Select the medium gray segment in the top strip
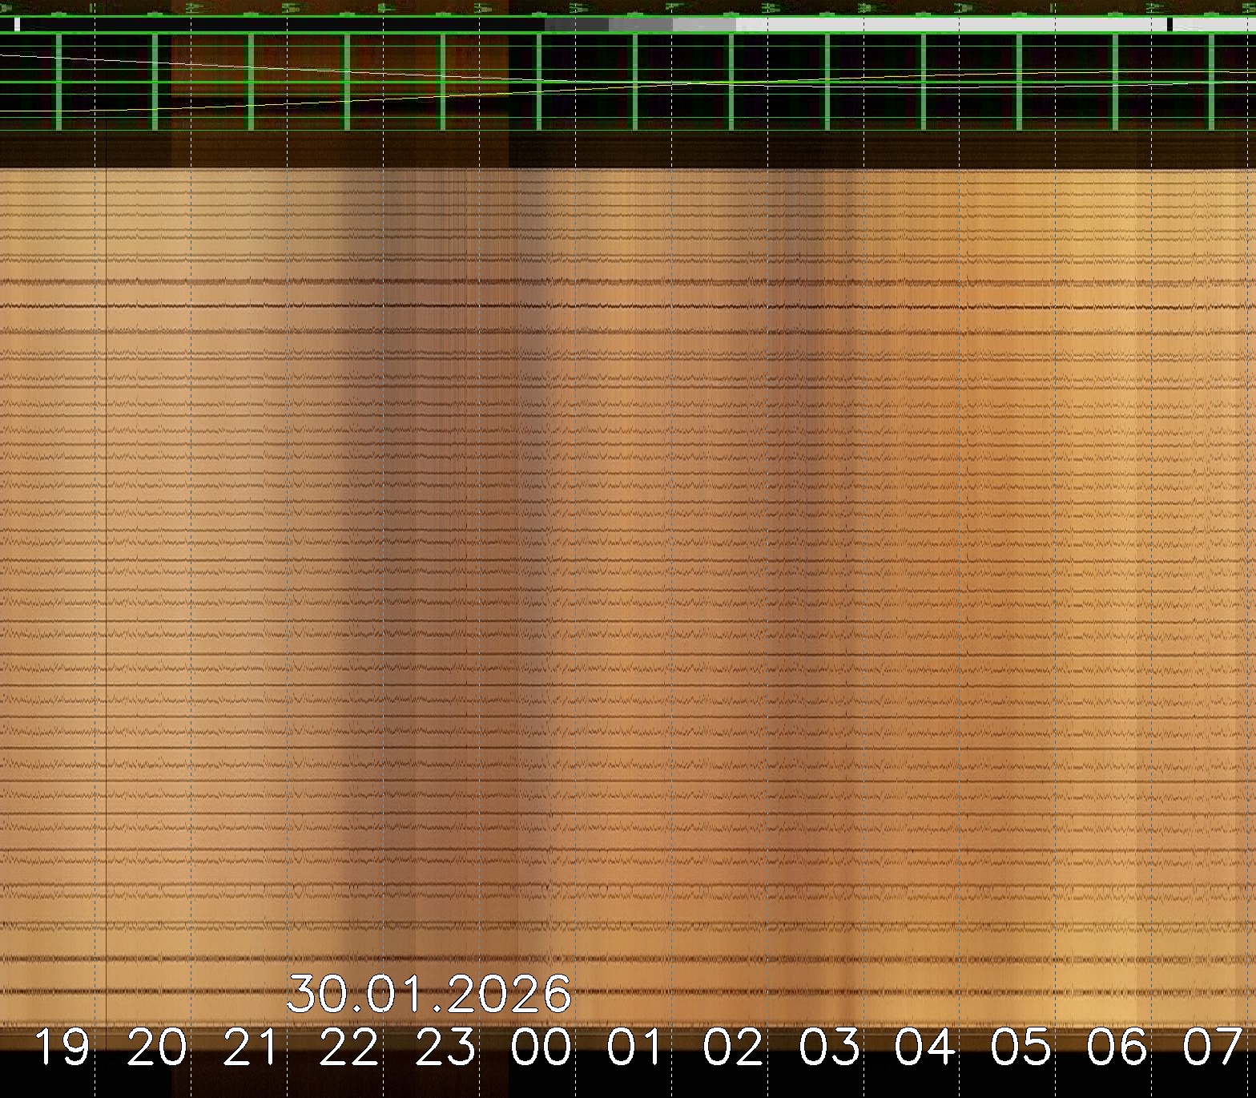 click(640, 25)
